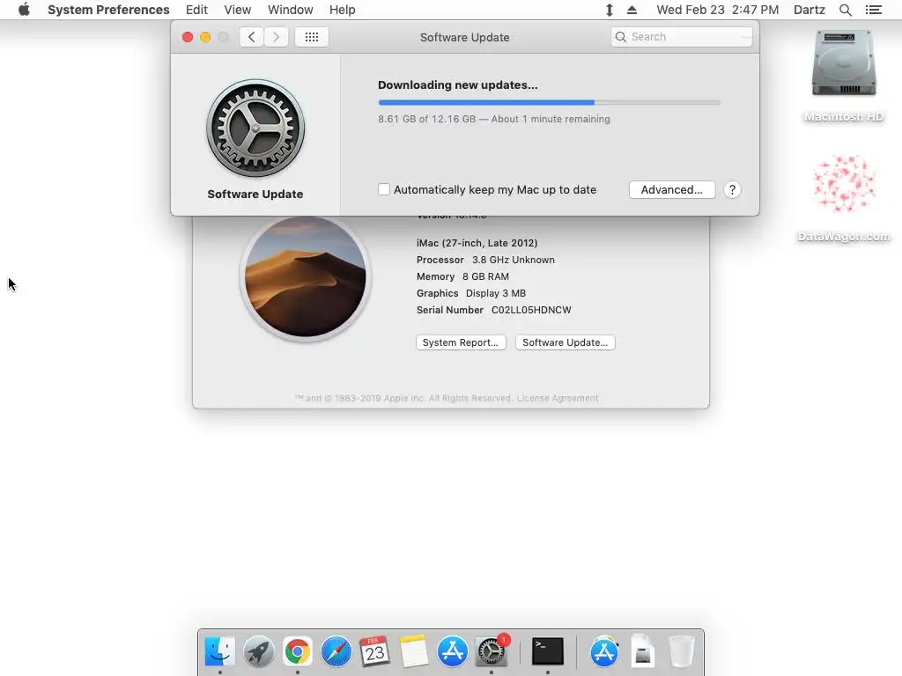Open the Notification Center list icon
The width and height of the screenshot is (902, 676).
pos(873,10)
